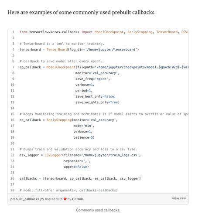Click the 'patience=5' code line

coord(84,137)
